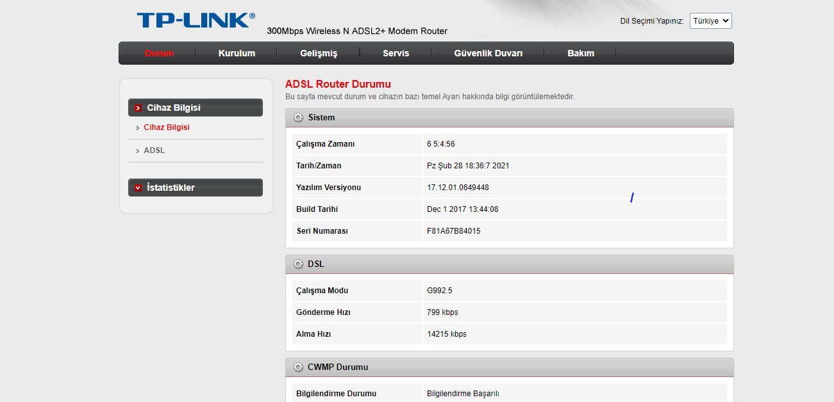834x402 pixels.
Task: Click the 799 kbps upload value
Action: click(442, 312)
